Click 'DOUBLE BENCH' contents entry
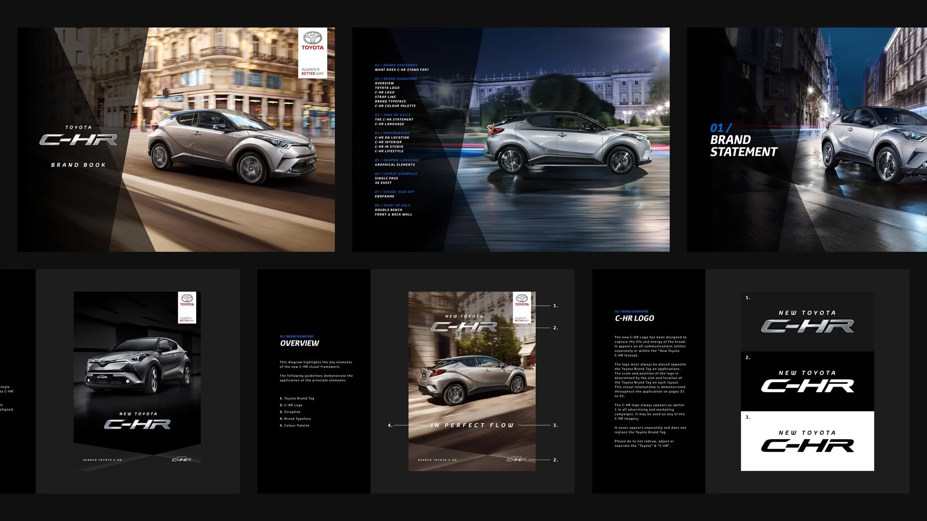 coord(388,210)
